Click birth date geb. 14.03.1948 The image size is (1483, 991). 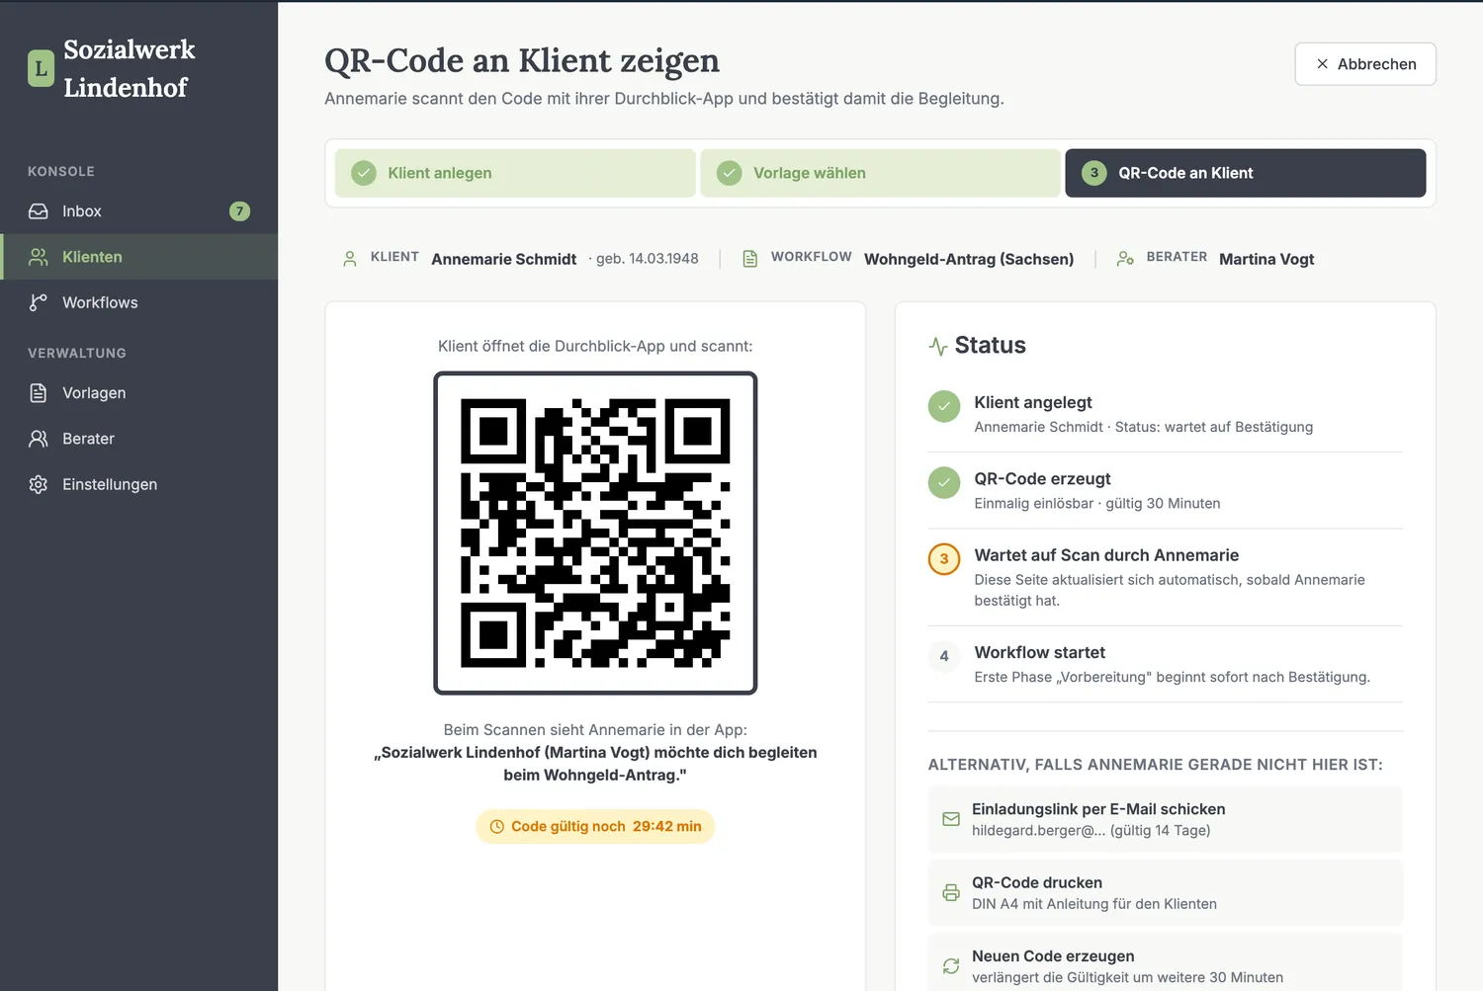click(x=647, y=259)
